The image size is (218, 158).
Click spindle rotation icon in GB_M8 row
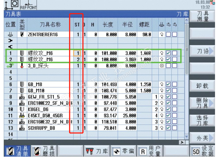pyautogui.click(x=162, y=84)
